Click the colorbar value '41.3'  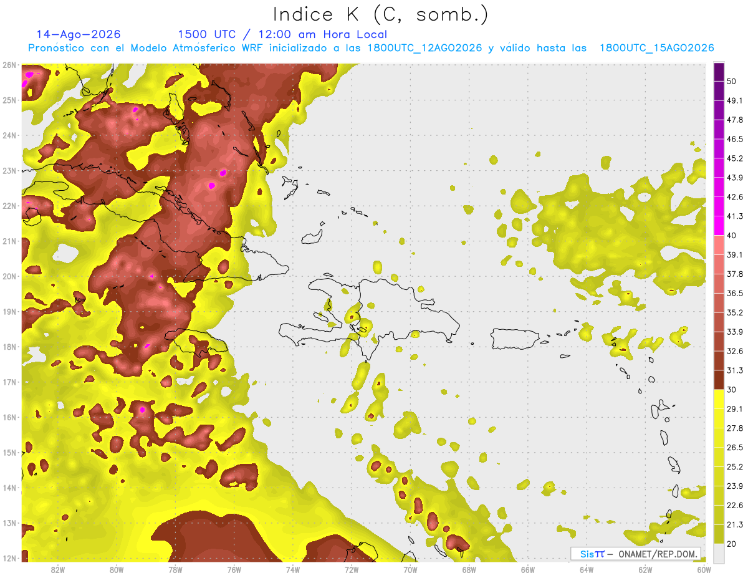(735, 216)
